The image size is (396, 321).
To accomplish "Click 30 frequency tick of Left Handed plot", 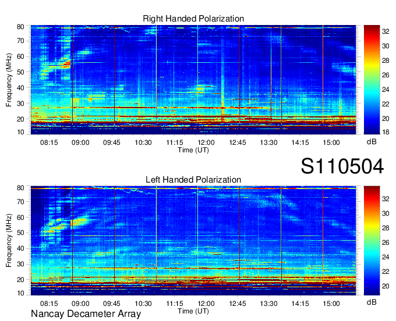I will click(x=20, y=264).
